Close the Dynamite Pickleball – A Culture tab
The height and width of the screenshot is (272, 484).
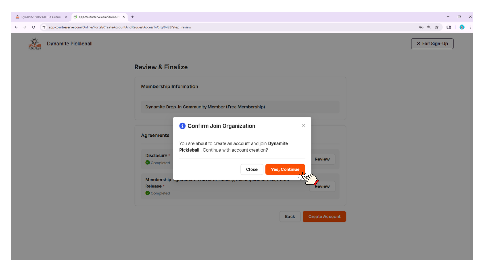click(x=66, y=17)
